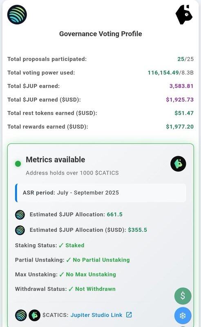201x327 pixels.
Task: Click the ASR period July - September 2025 banner
Action: point(100,193)
